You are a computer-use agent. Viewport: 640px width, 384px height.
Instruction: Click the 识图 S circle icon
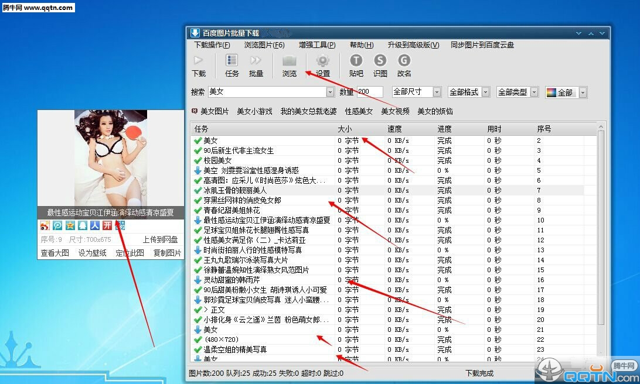click(380, 60)
